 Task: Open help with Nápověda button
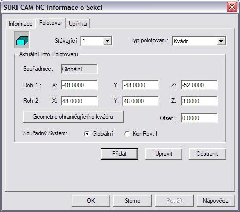(216, 201)
